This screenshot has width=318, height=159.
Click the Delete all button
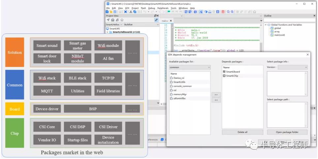coord(242,132)
